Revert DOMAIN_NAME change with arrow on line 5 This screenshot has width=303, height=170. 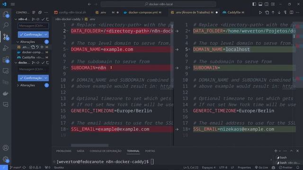(x=177, y=50)
